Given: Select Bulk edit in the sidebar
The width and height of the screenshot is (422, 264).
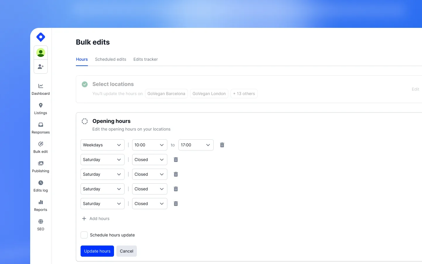Looking at the screenshot, I should coord(40,147).
